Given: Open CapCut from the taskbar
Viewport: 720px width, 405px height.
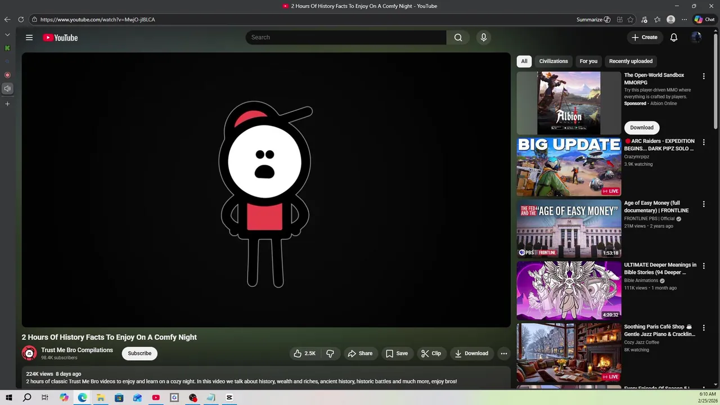Looking at the screenshot, I should [x=229, y=398].
